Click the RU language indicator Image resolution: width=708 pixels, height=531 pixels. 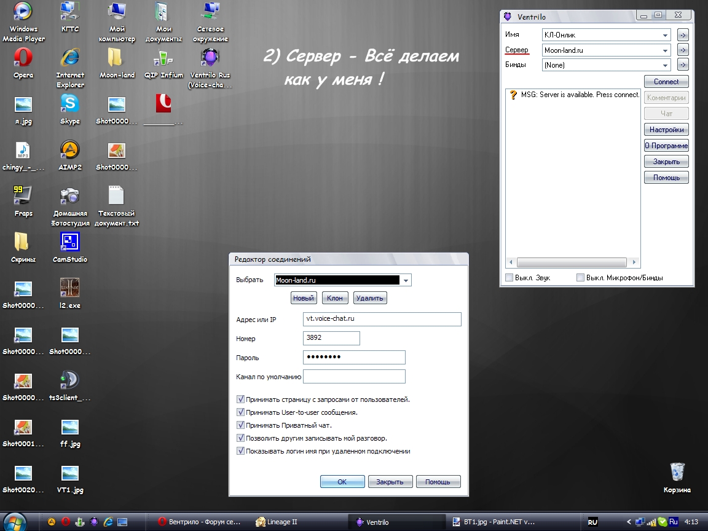pyautogui.click(x=592, y=522)
